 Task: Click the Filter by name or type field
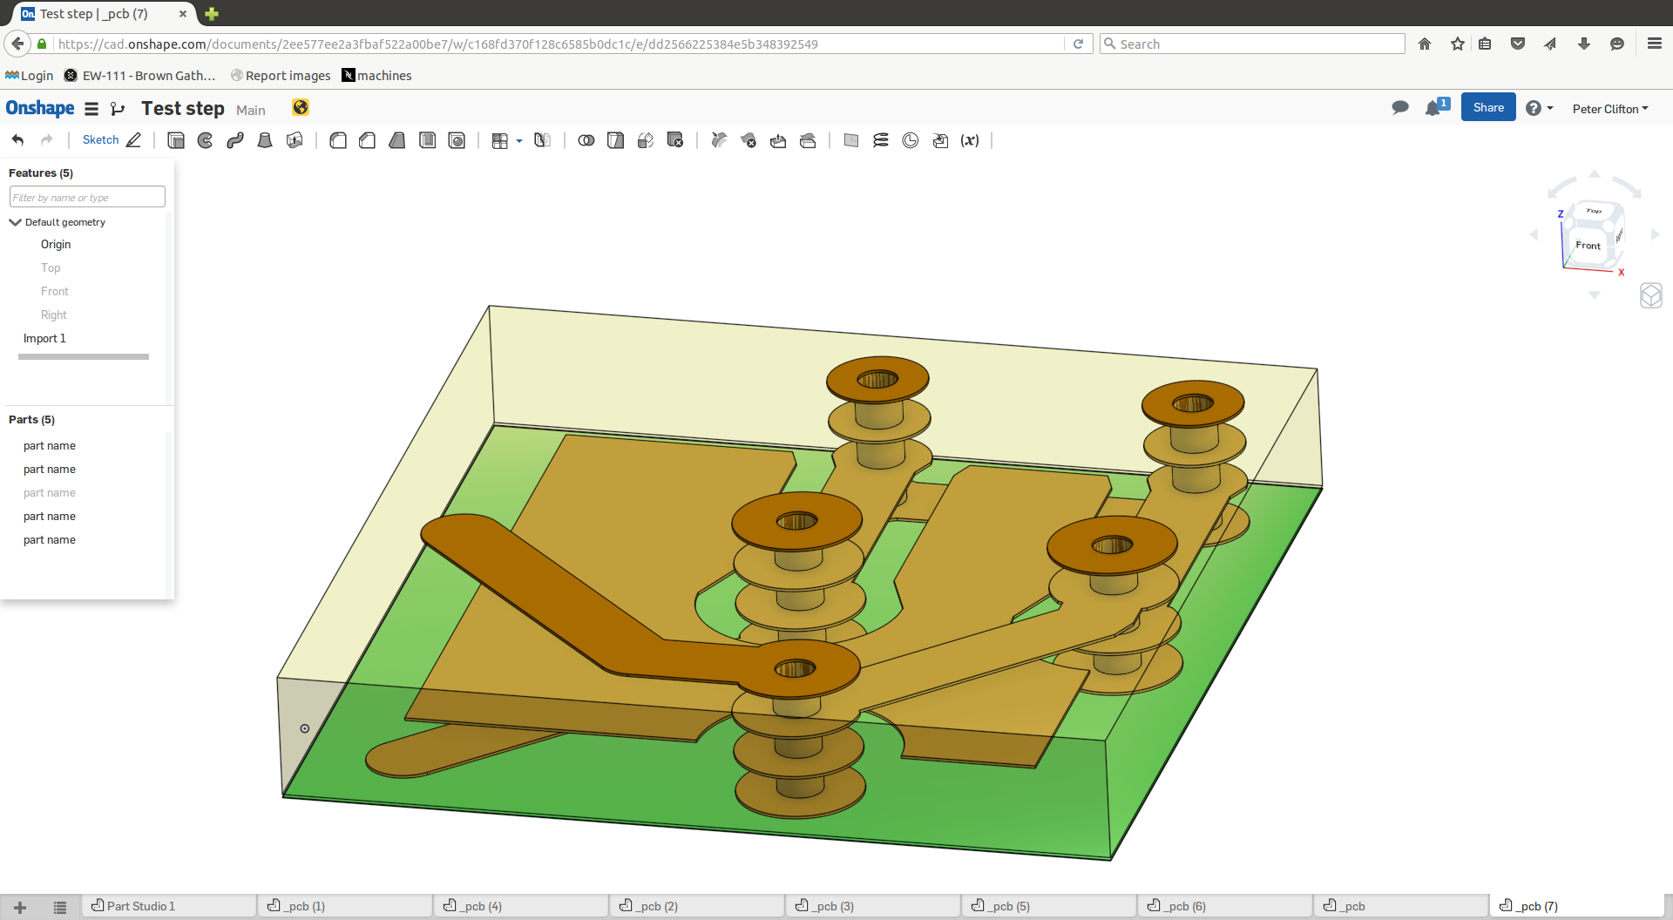pos(87,197)
